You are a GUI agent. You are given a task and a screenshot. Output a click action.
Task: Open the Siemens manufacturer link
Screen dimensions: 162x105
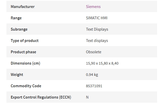[x=93, y=7]
